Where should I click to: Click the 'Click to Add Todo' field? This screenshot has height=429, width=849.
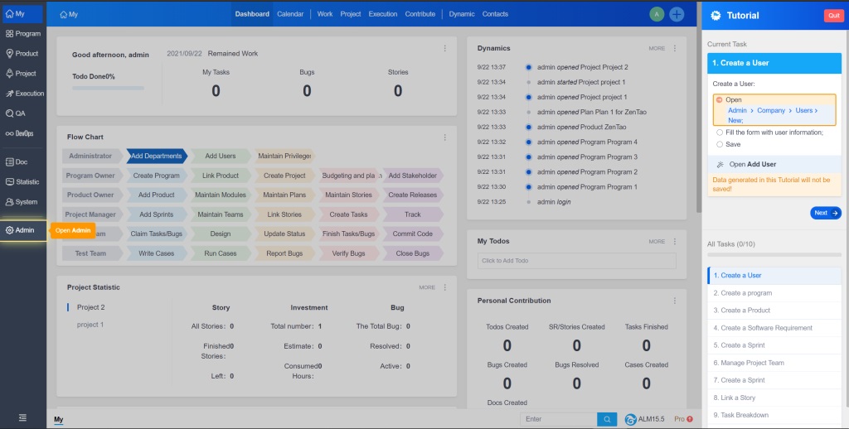576,261
